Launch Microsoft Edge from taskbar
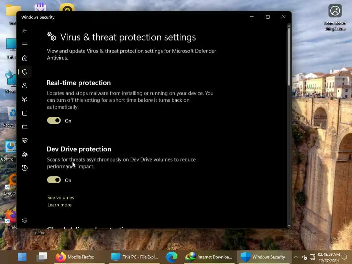This screenshot has height=264, width=352. [x=172, y=257]
